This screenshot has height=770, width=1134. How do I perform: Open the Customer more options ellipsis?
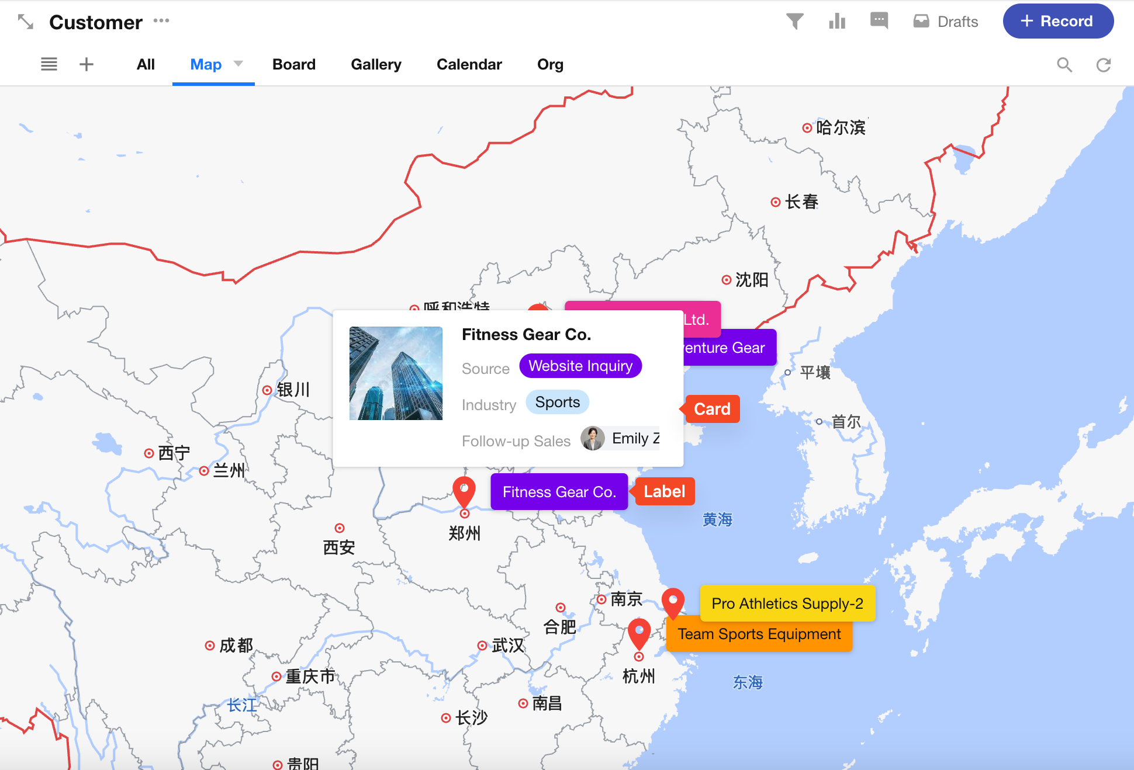pyautogui.click(x=161, y=21)
